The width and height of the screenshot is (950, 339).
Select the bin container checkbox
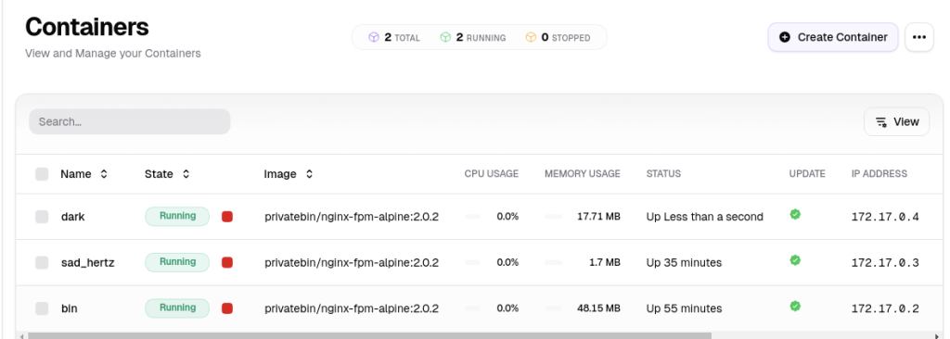point(42,308)
